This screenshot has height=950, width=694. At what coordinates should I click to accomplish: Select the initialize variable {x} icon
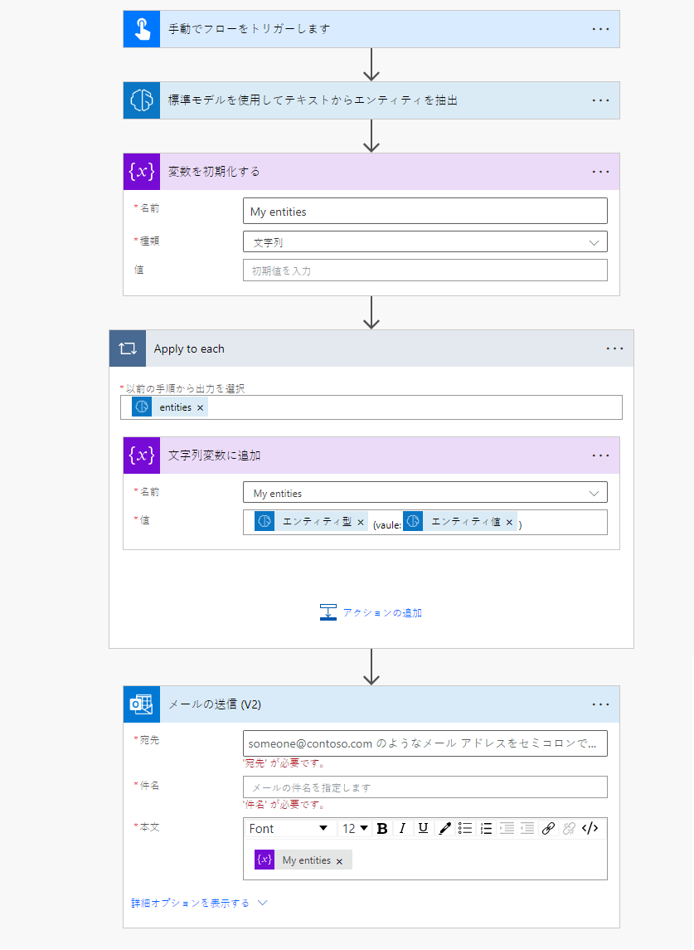pyautogui.click(x=141, y=172)
